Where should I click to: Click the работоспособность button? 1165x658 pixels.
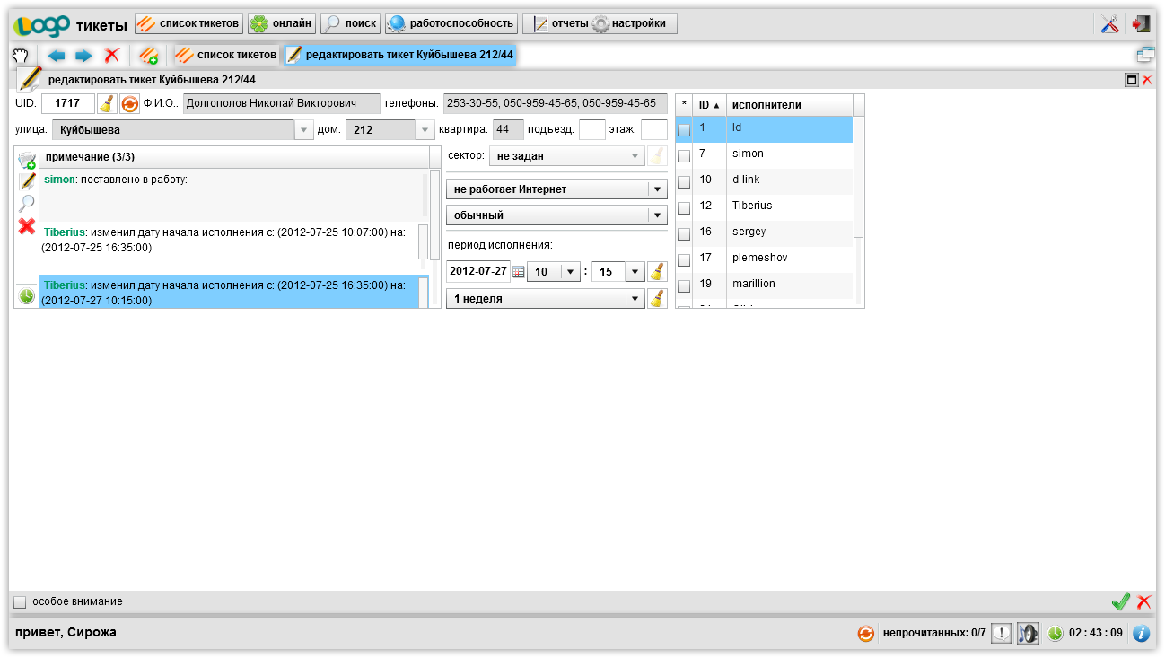point(451,24)
